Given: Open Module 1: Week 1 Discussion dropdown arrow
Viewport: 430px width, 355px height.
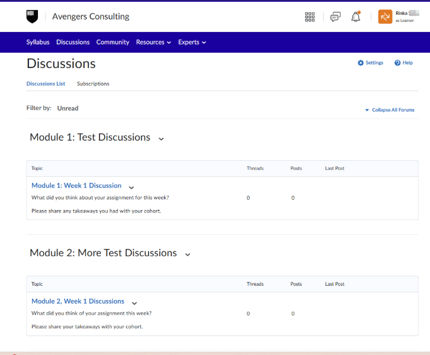Looking at the screenshot, I should pos(131,188).
